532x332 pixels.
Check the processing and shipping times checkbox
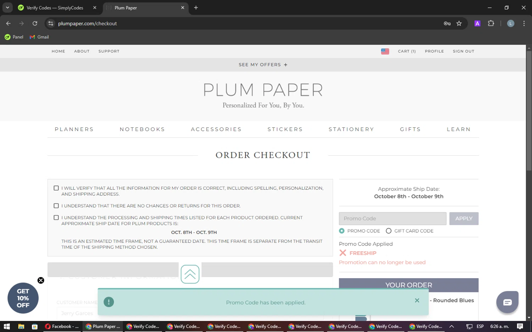(56, 217)
